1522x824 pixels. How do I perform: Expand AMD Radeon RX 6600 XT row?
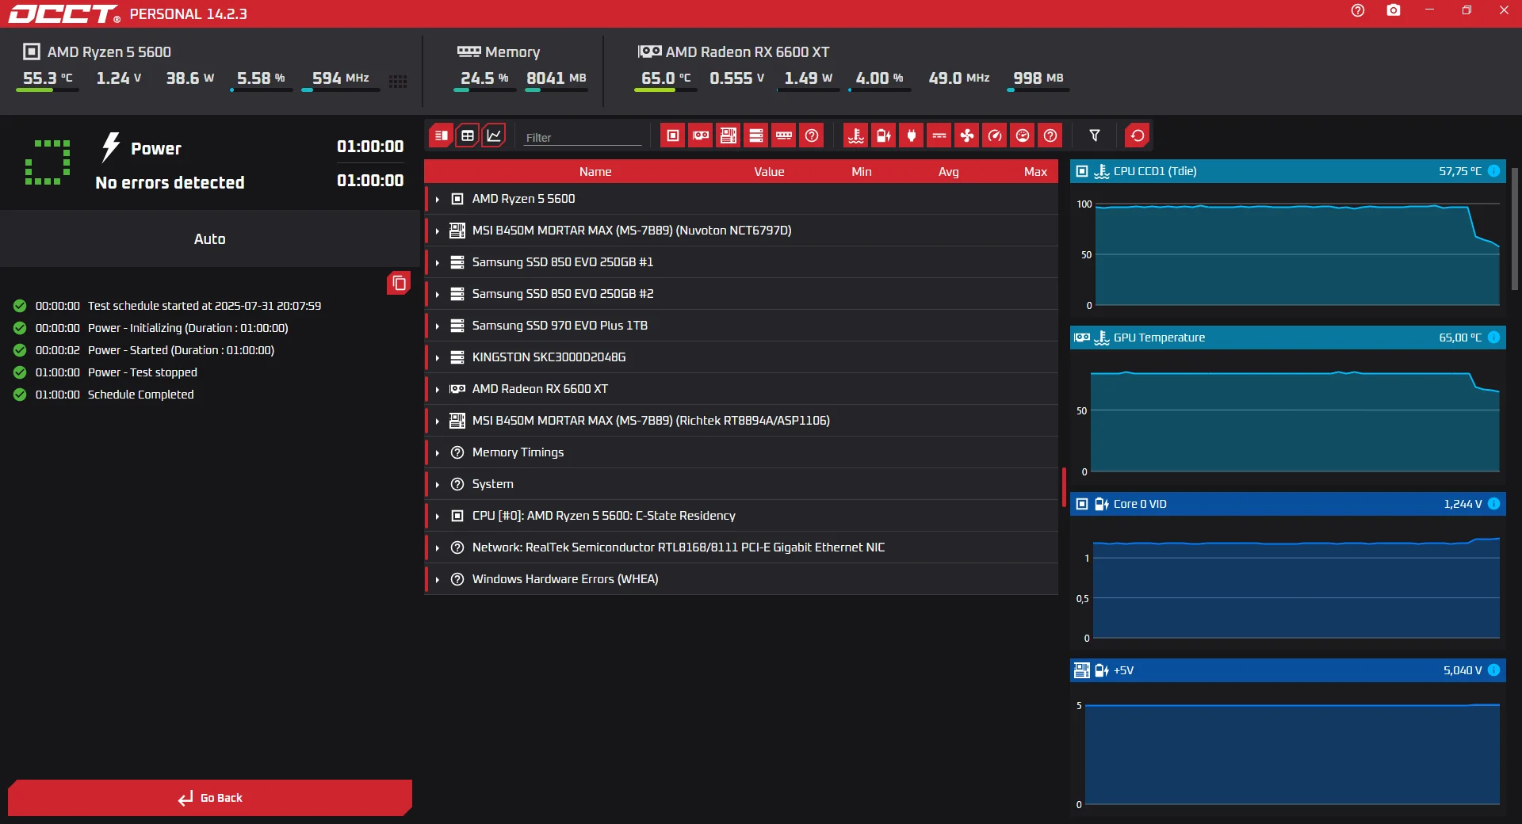point(437,389)
